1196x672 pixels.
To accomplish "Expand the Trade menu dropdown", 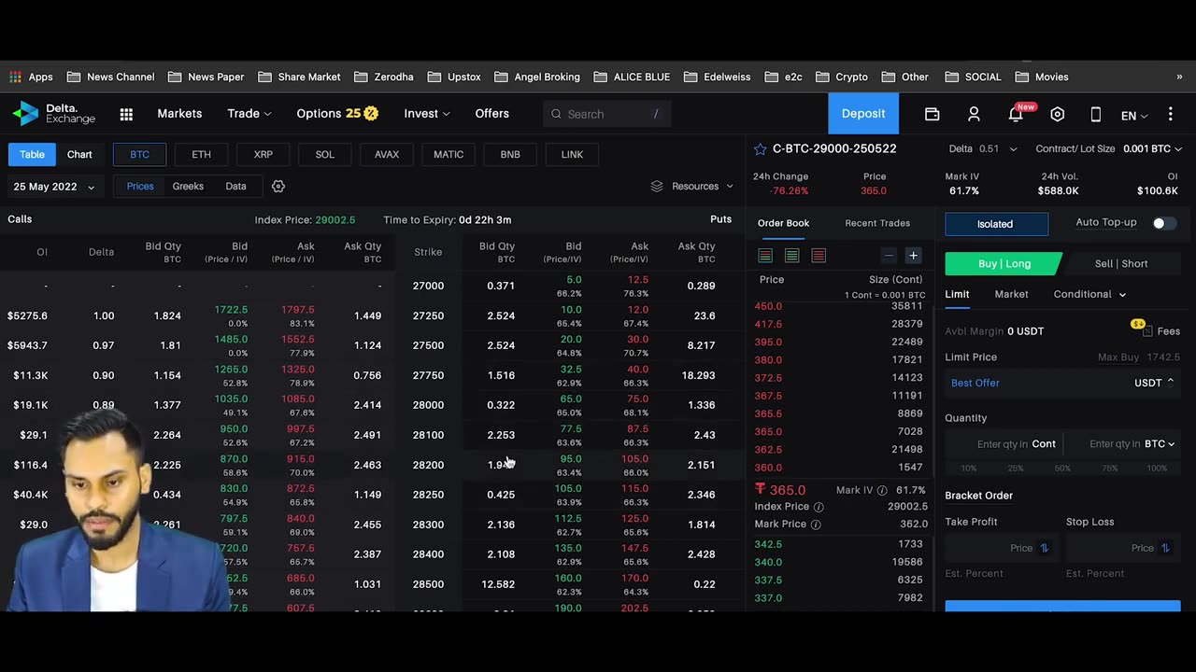I will click(x=249, y=113).
